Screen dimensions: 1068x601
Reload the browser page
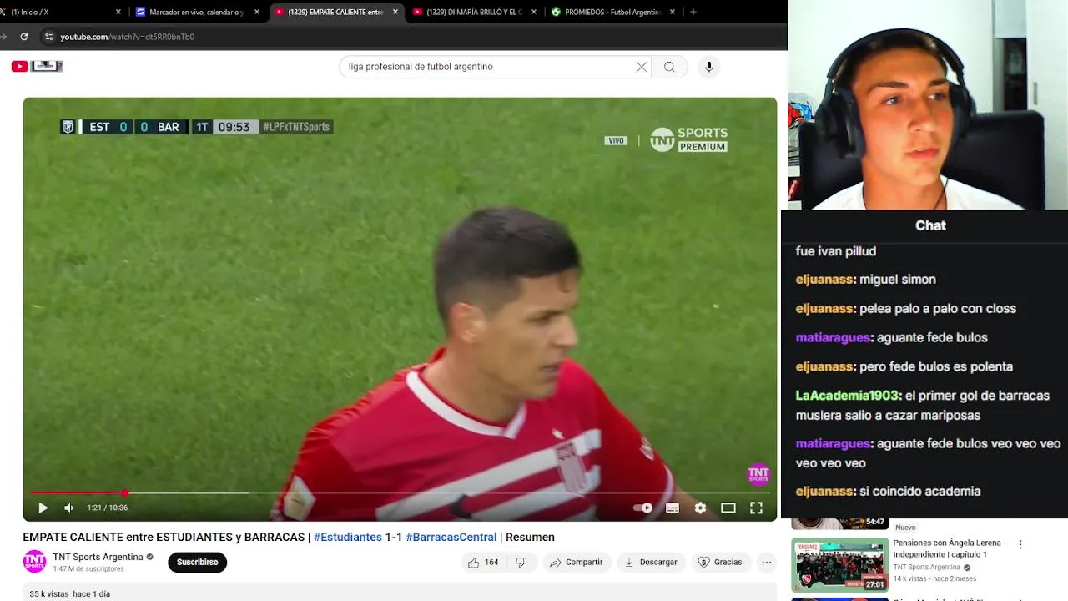(24, 37)
